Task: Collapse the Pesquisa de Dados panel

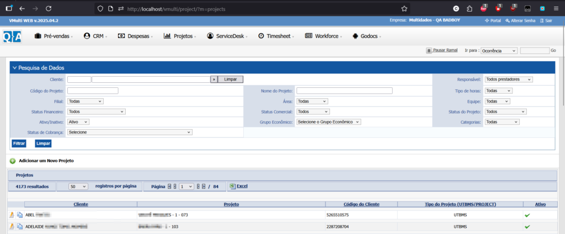Action: coord(15,67)
